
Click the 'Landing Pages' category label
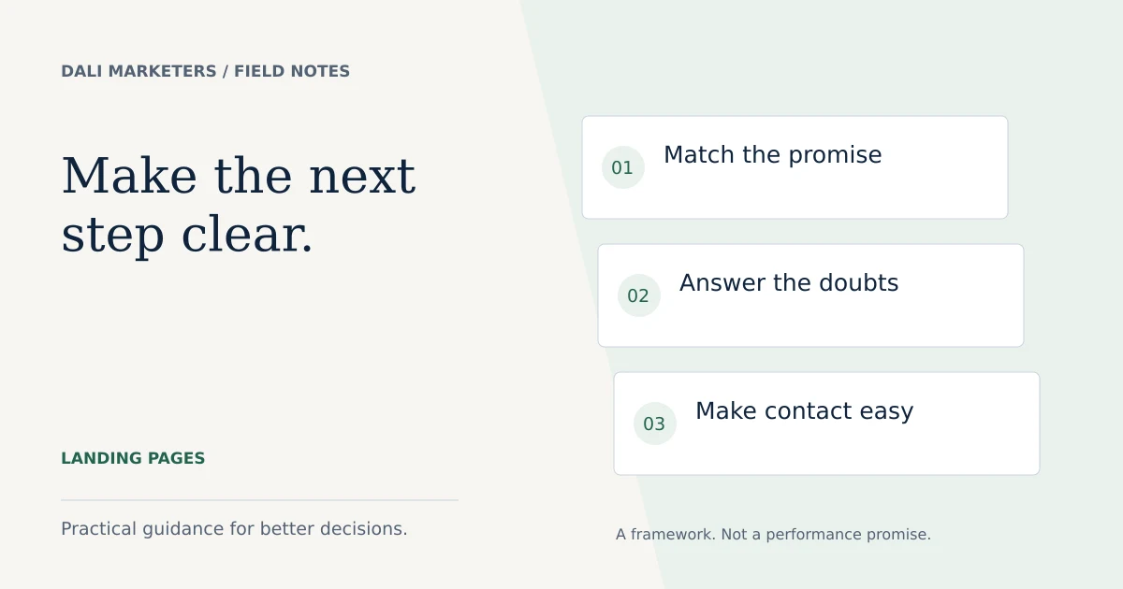(x=133, y=458)
